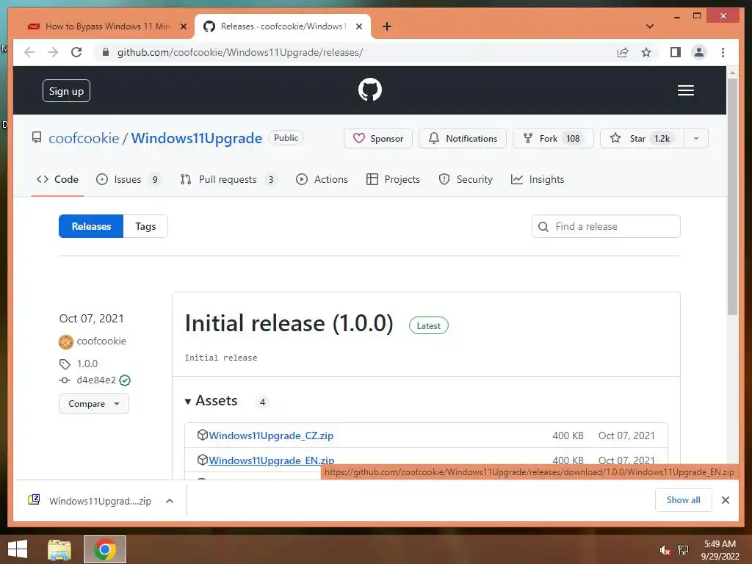Screen dimensions: 752x564
Task: Dismiss the downloads bar
Action: (x=725, y=500)
